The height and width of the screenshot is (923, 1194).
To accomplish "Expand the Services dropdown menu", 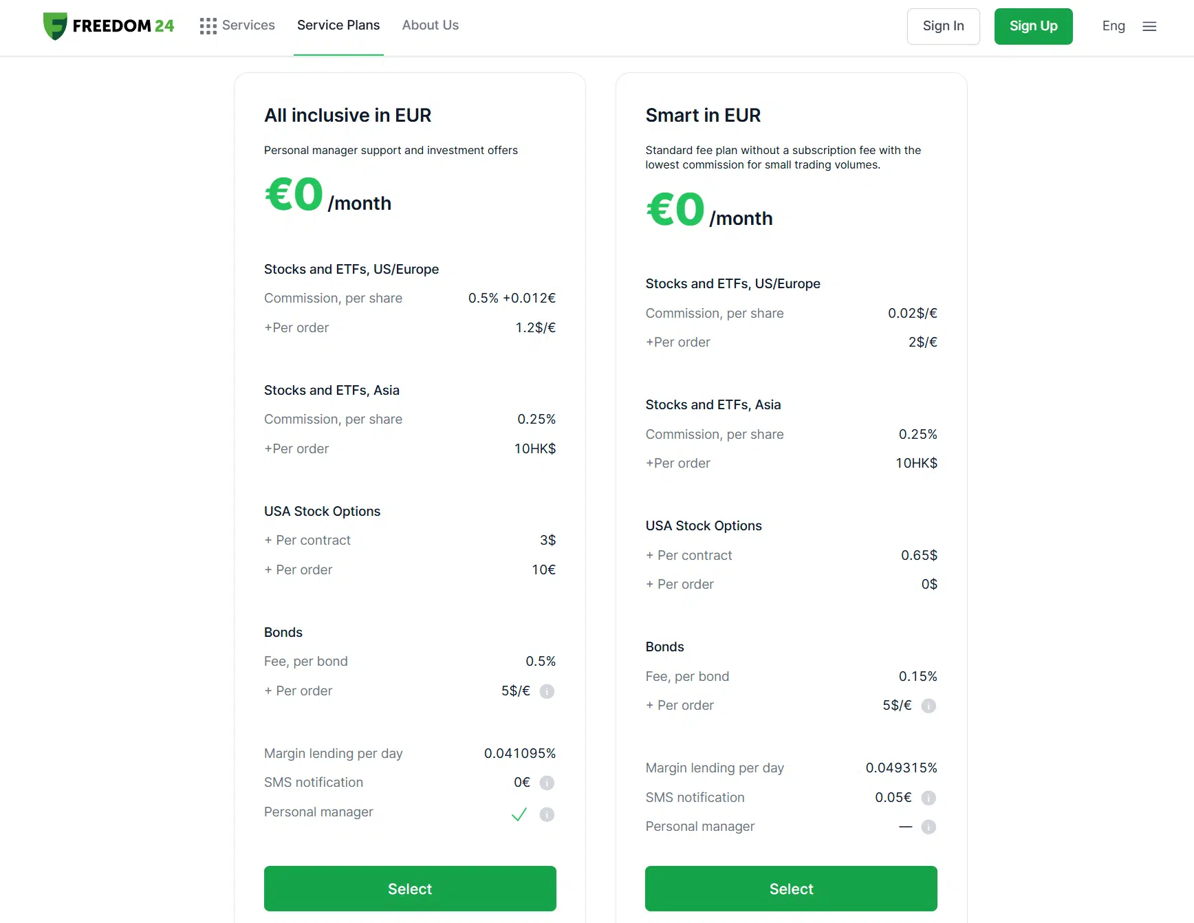I will [x=237, y=25].
